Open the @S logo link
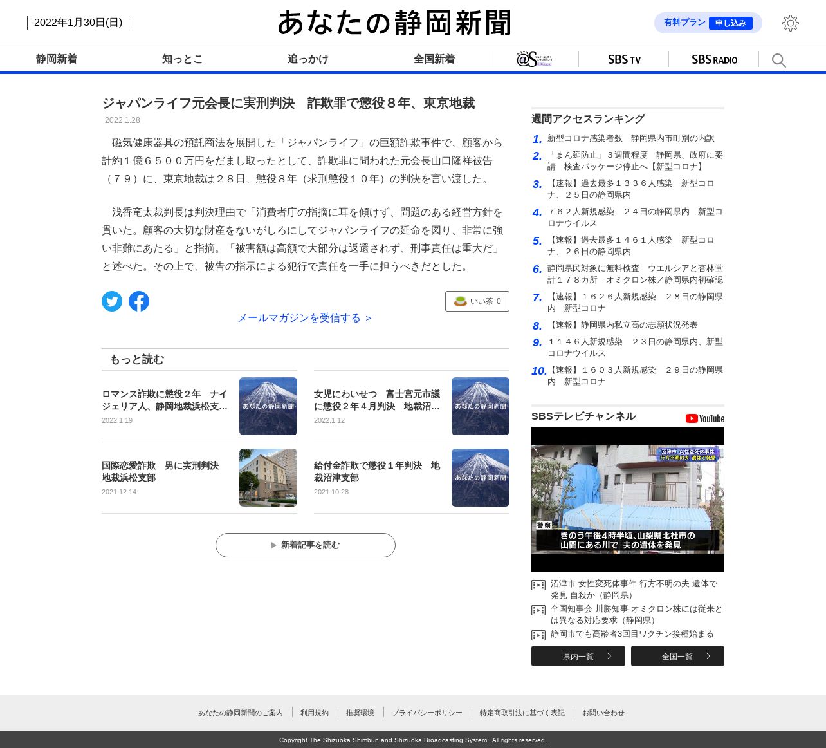Viewport: 826px width, 748px height. coord(534,59)
